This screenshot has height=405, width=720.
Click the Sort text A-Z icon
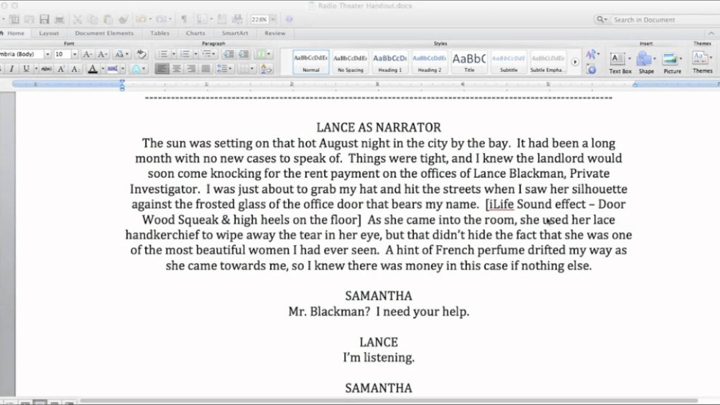tap(266, 69)
